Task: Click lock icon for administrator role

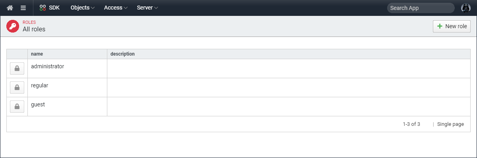Action: (17, 69)
